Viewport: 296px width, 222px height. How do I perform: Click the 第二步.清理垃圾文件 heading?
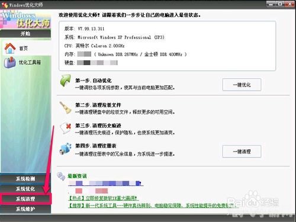98,105
